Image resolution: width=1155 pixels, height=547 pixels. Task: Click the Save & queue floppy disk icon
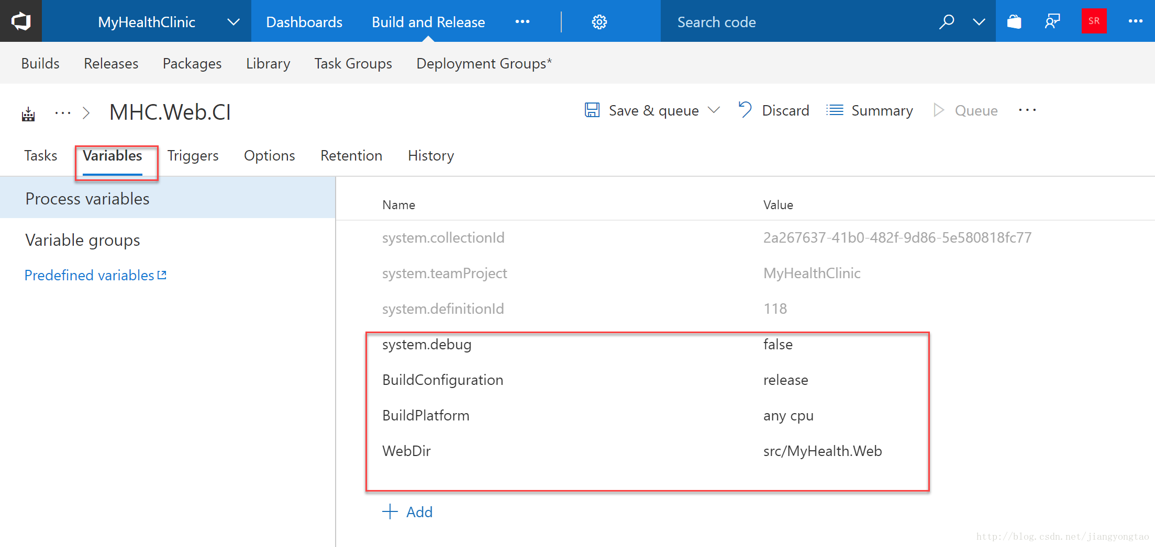coord(592,110)
